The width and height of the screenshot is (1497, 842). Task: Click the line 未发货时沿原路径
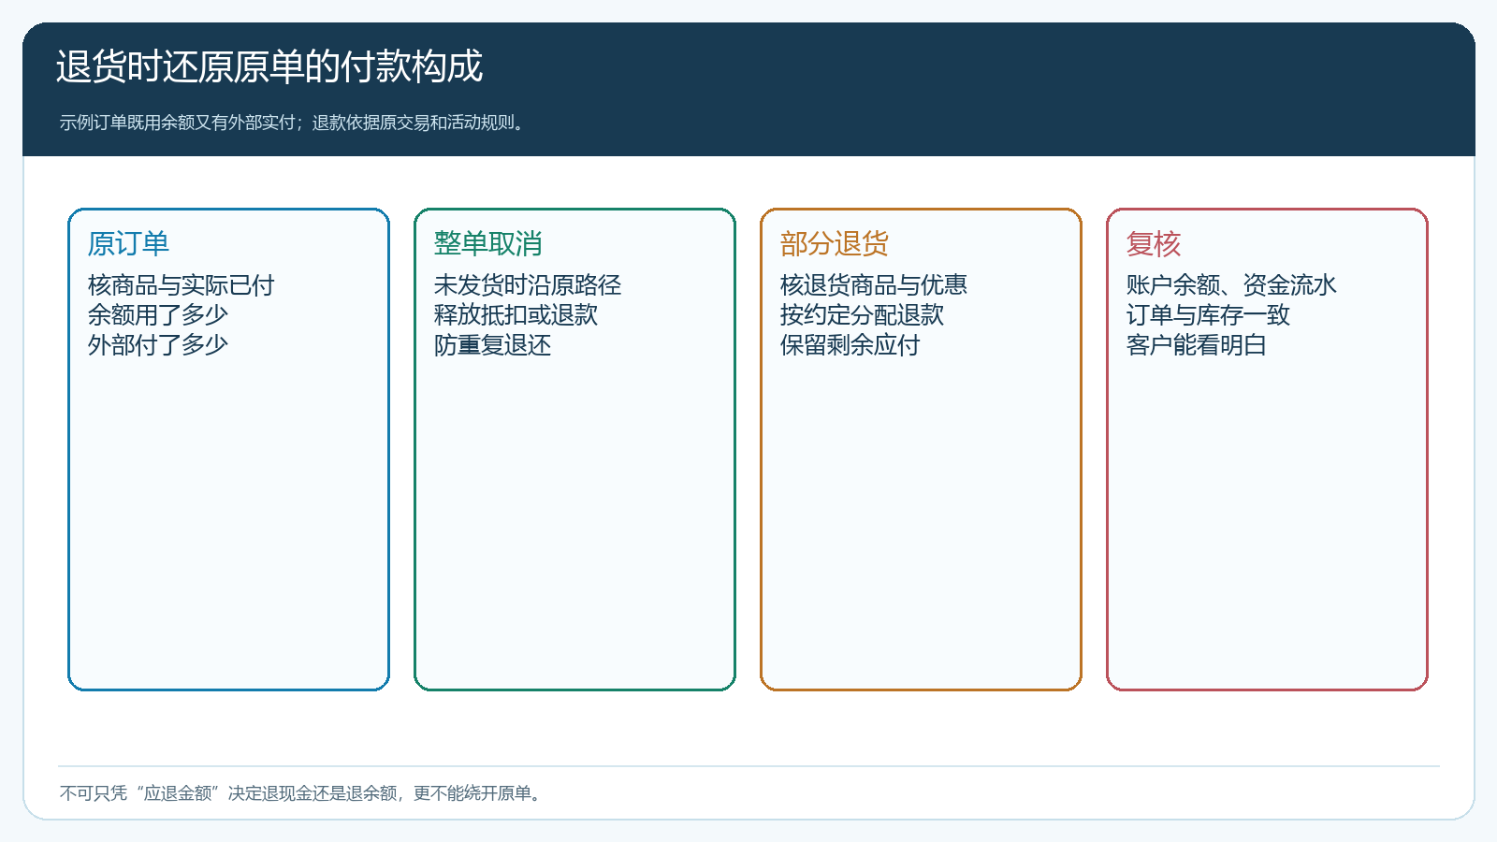click(527, 284)
